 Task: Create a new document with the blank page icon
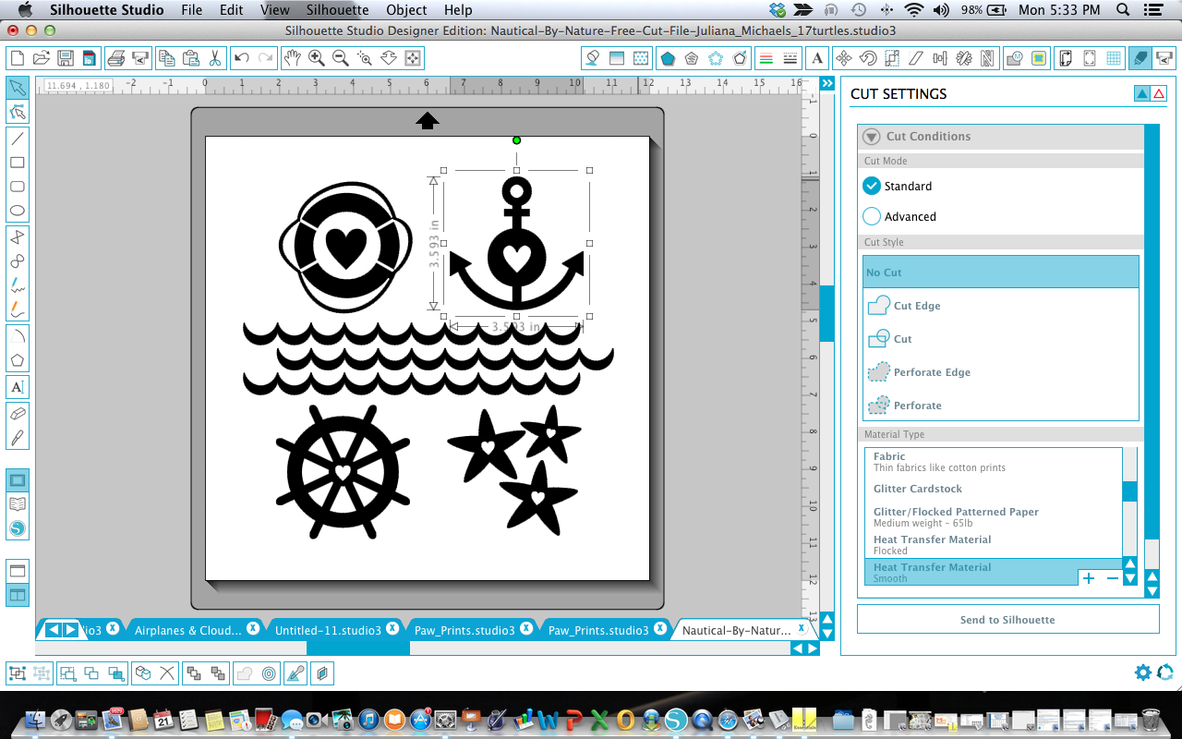[17, 58]
